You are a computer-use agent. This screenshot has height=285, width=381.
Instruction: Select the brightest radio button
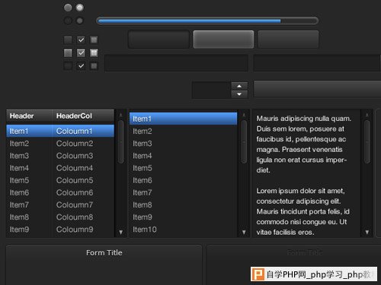[x=80, y=8]
